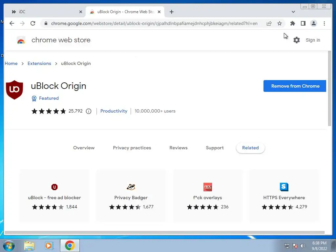Share this page using the share icon

(x=269, y=23)
